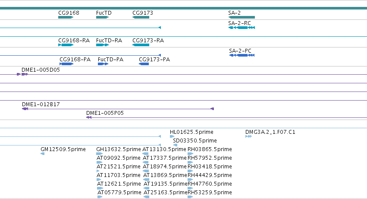Viewport: 367px width, 199px height.
Task: Click the CG9168 gene feature
Action: (66, 17)
